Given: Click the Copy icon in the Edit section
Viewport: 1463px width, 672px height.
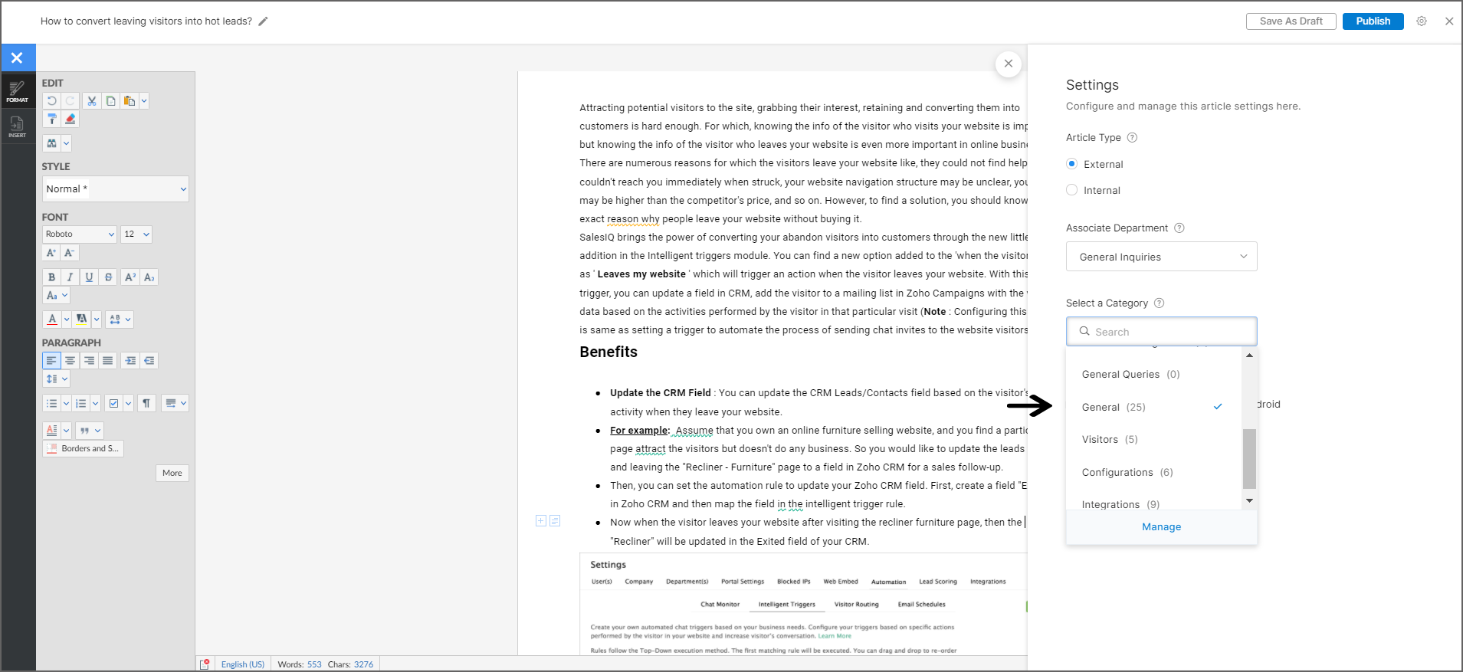Looking at the screenshot, I should click(x=111, y=101).
